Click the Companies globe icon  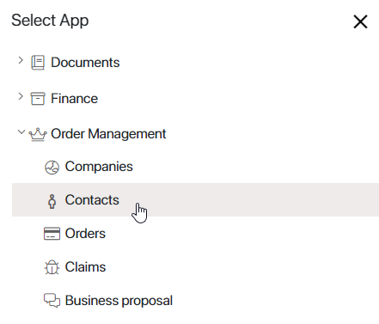52,168
